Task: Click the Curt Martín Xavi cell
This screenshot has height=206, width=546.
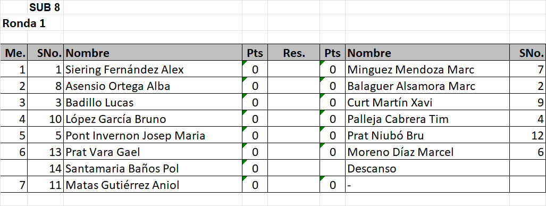Action: (427, 103)
